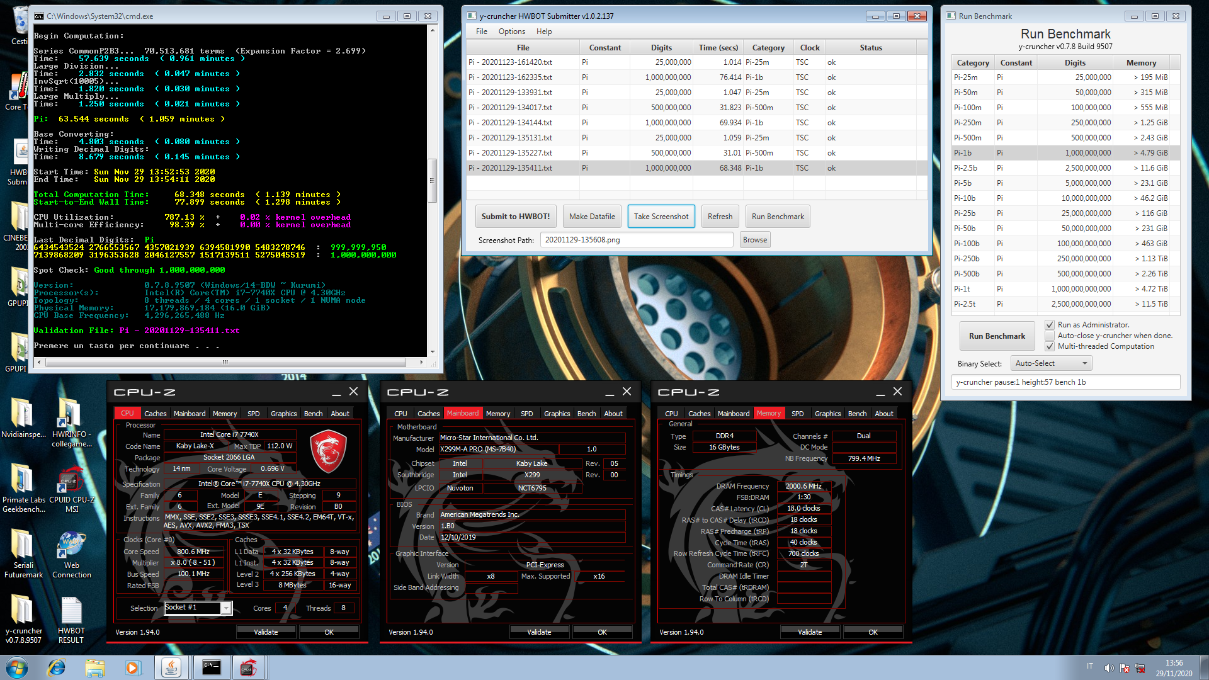
Task: Click the y-cruncher command line field
Action: coord(1065,382)
